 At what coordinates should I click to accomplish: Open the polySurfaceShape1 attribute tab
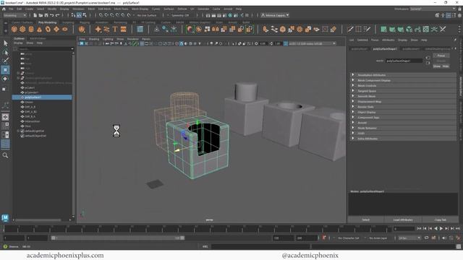click(x=384, y=49)
